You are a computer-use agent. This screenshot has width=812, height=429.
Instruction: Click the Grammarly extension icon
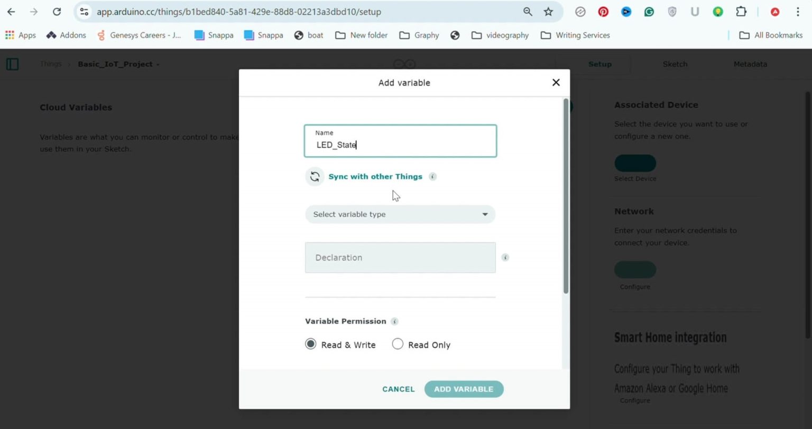[649, 12]
